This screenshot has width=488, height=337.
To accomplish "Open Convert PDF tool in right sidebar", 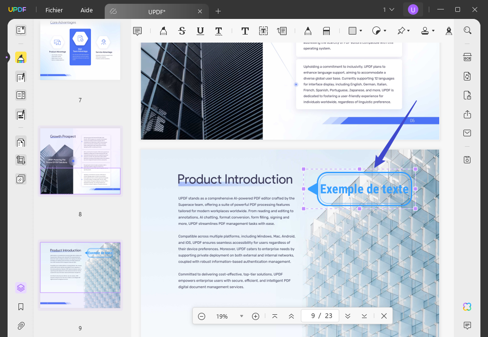I will 467,76.
